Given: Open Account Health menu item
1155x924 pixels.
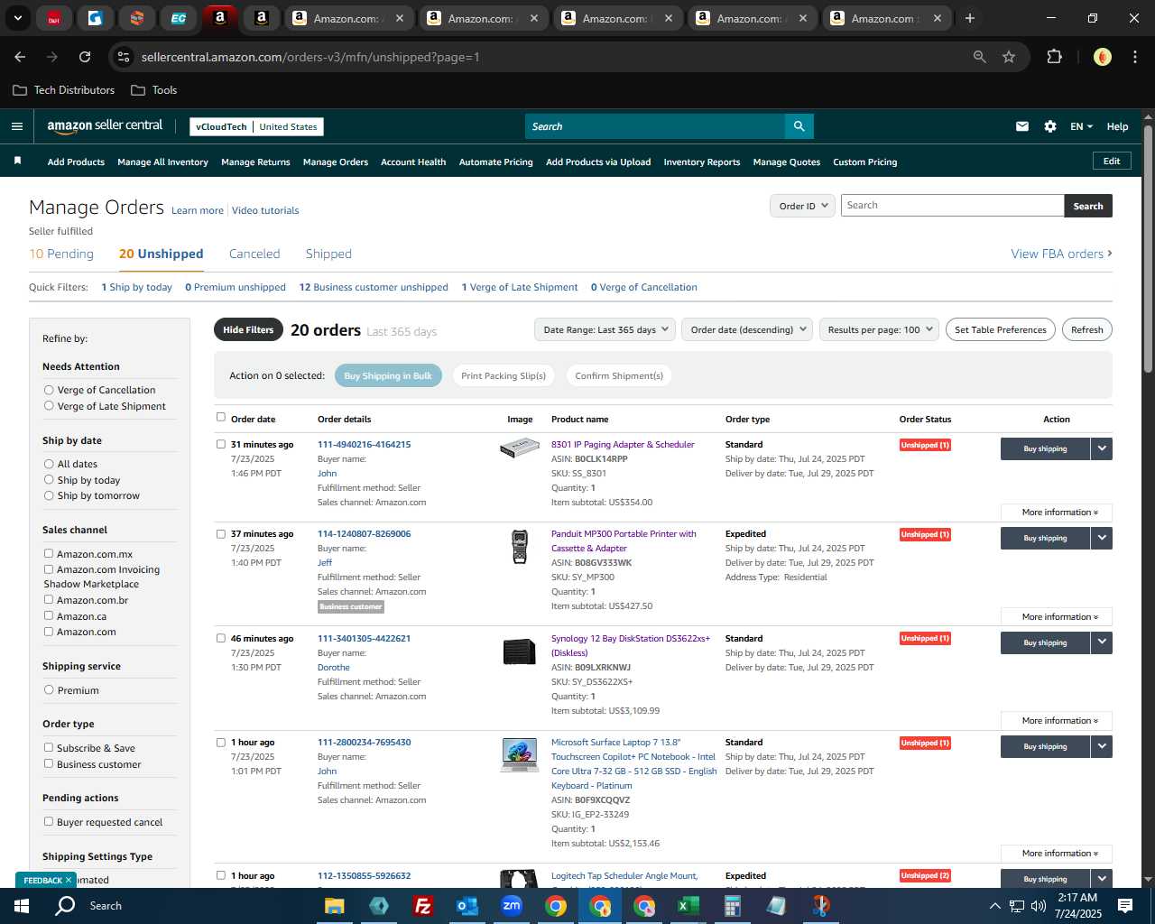Looking at the screenshot, I should tap(413, 162).
